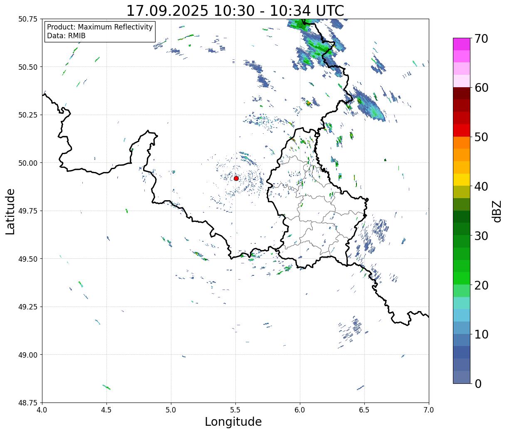Click the dark maroon colorbar swatch below 60
The height and width of the screenshot is (432, 507).
462,93
